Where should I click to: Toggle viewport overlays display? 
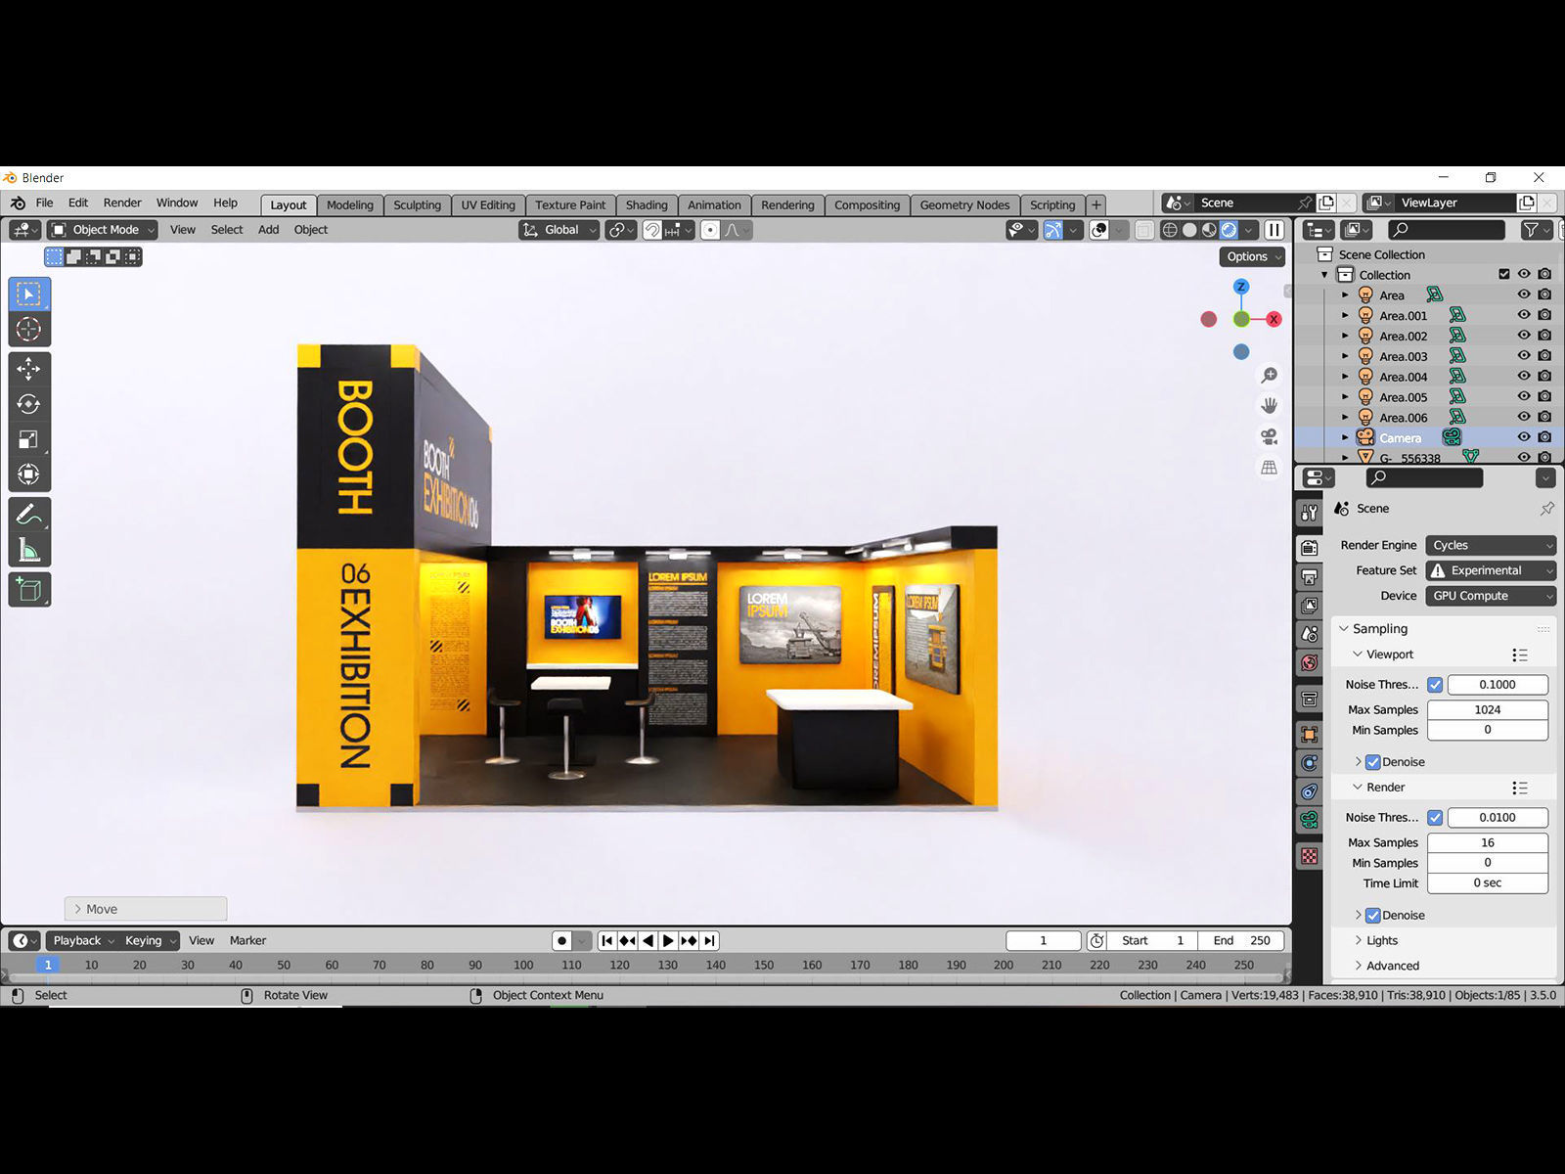coord(1099,230)
